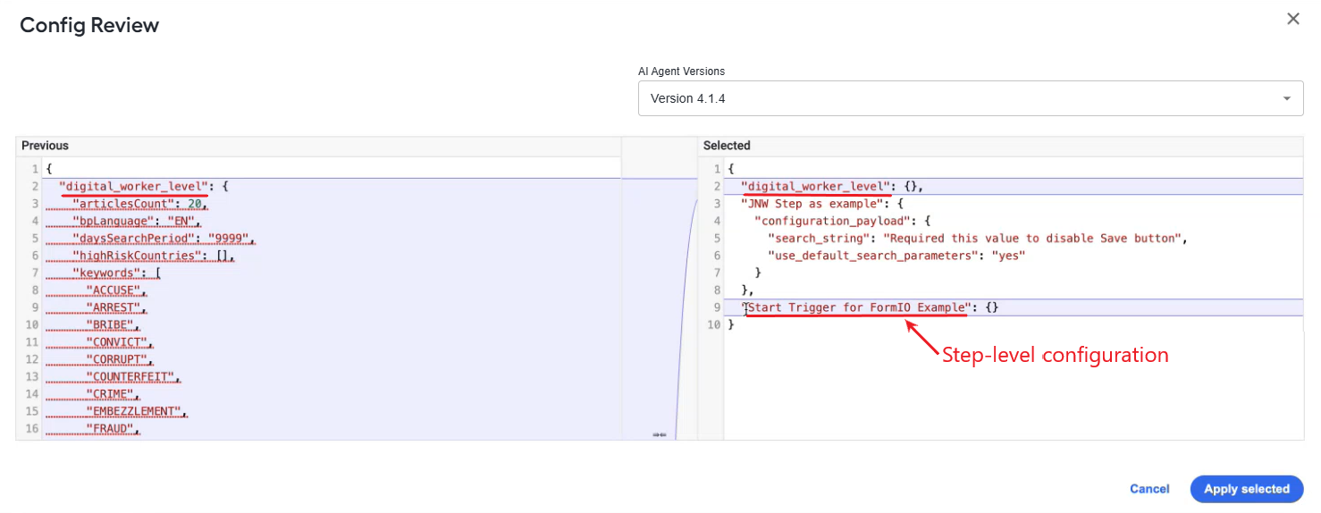Click the Apply selected button
Image resolution: width=1321 pixels, height=513 pixels.
(x=1246, y=489)
